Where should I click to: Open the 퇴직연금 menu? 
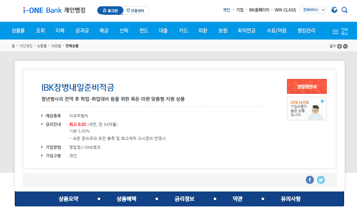(x=246, y=31)
